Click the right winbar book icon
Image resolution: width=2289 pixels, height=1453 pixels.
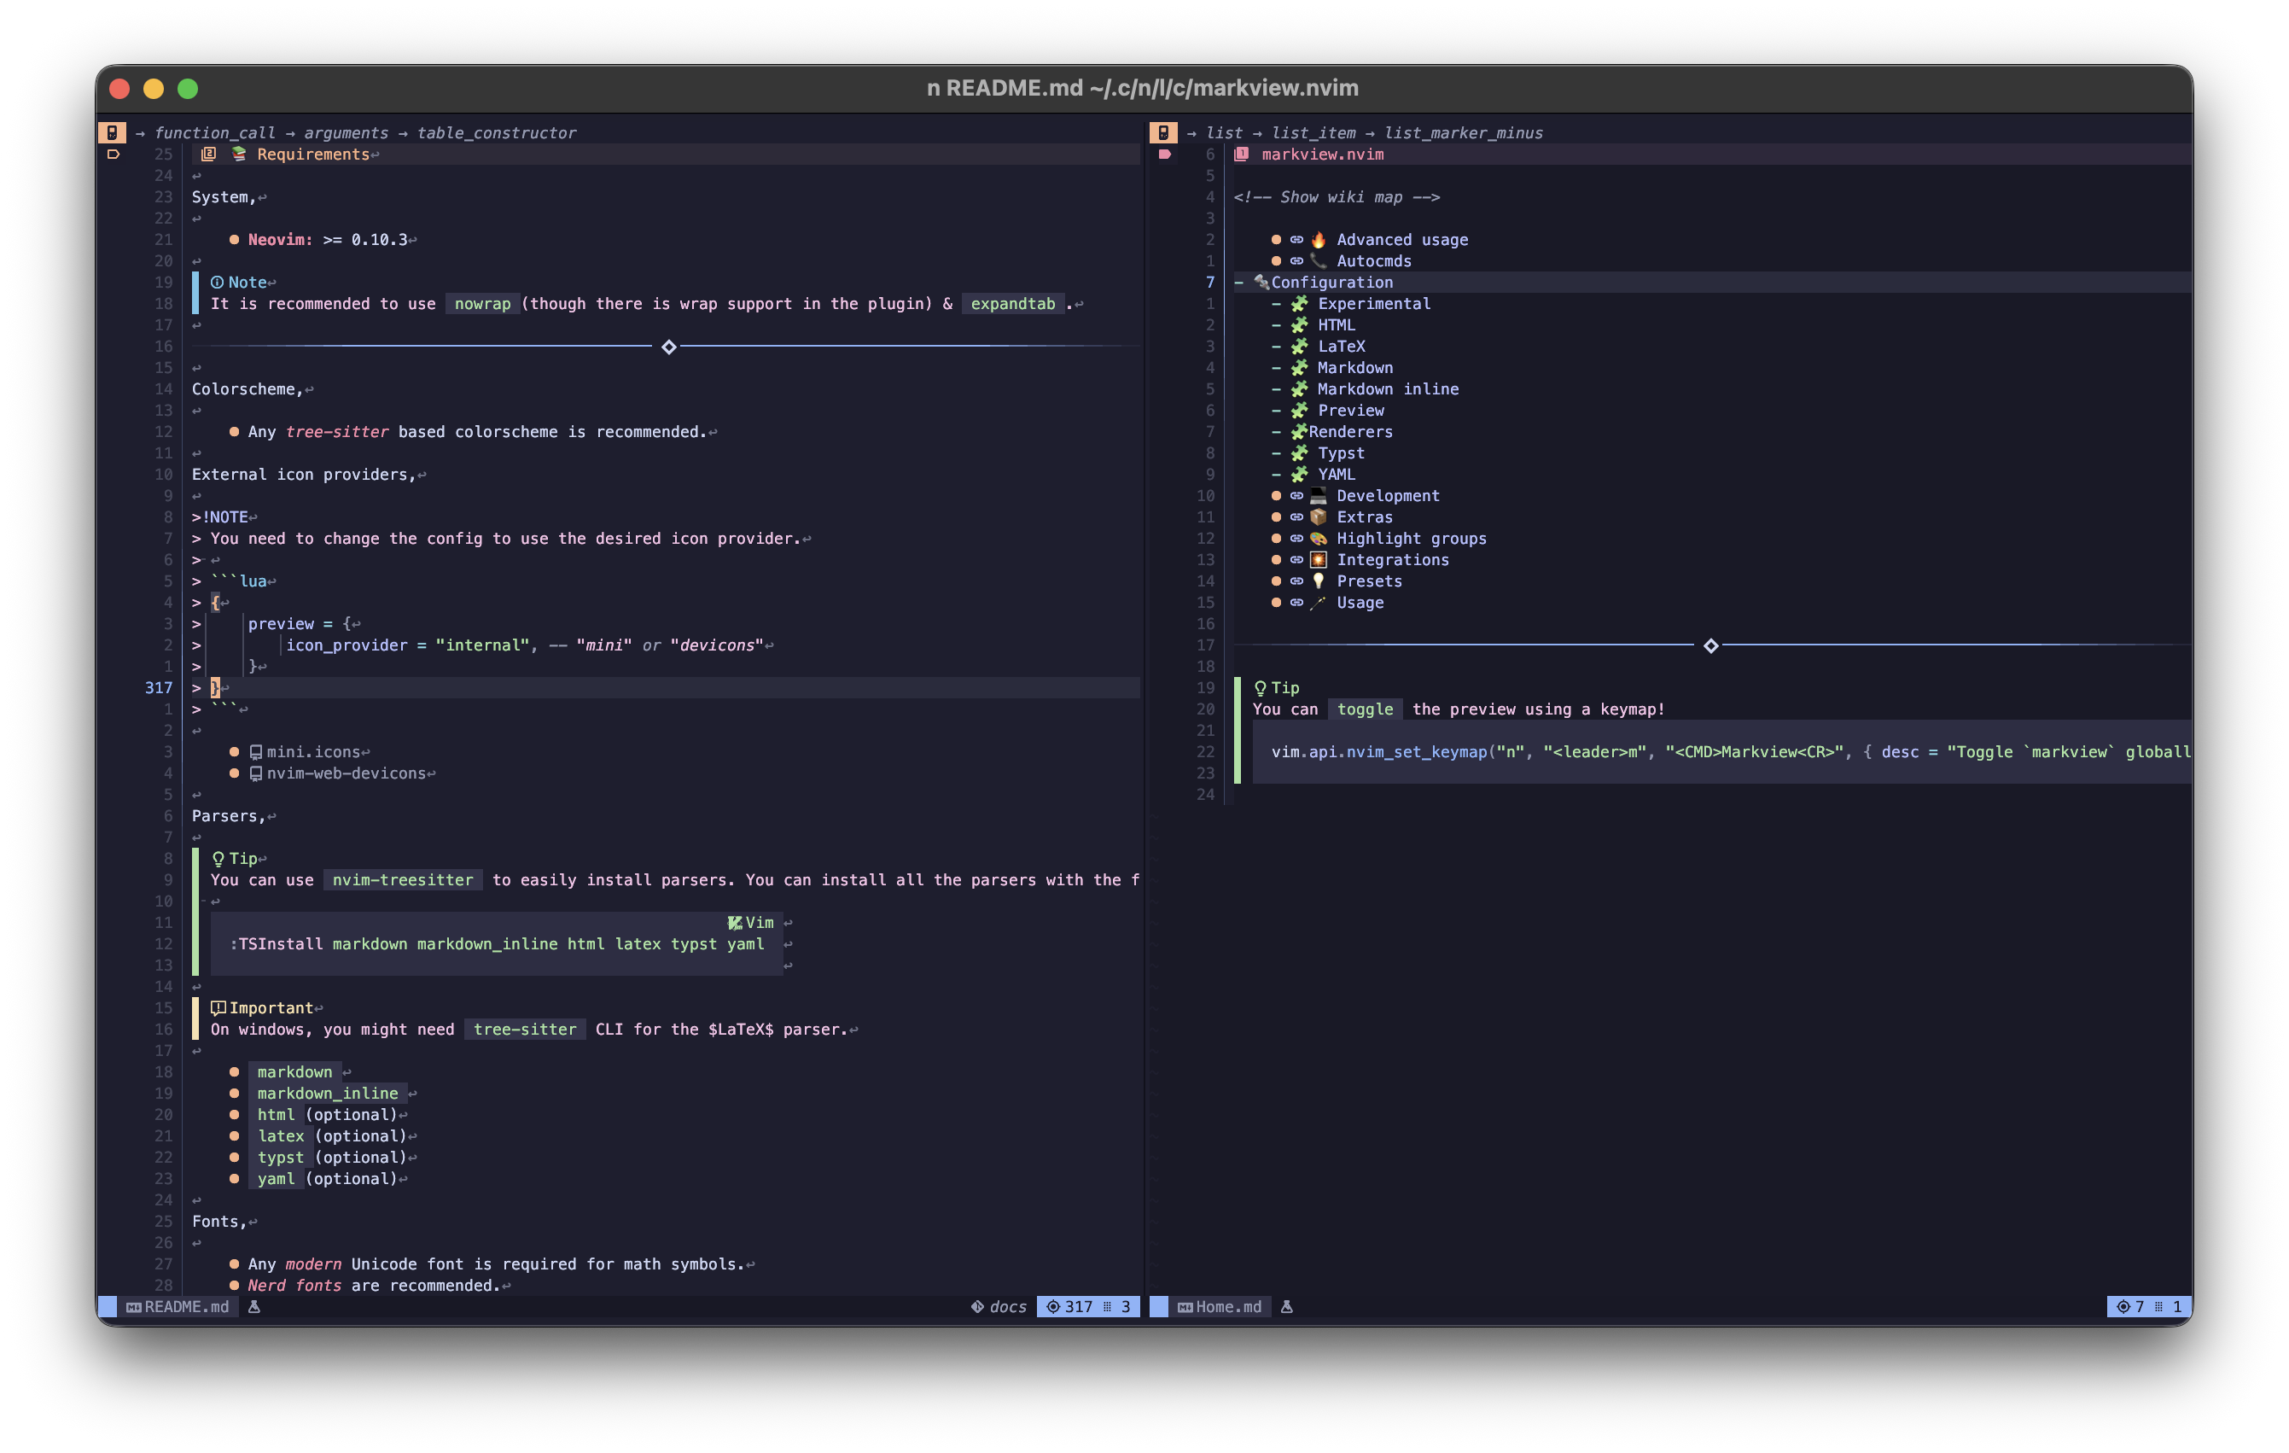click(x=1163, y=133)
